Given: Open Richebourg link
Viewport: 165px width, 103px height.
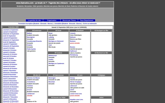Looking at the screenshot, I should pos(74,55).
